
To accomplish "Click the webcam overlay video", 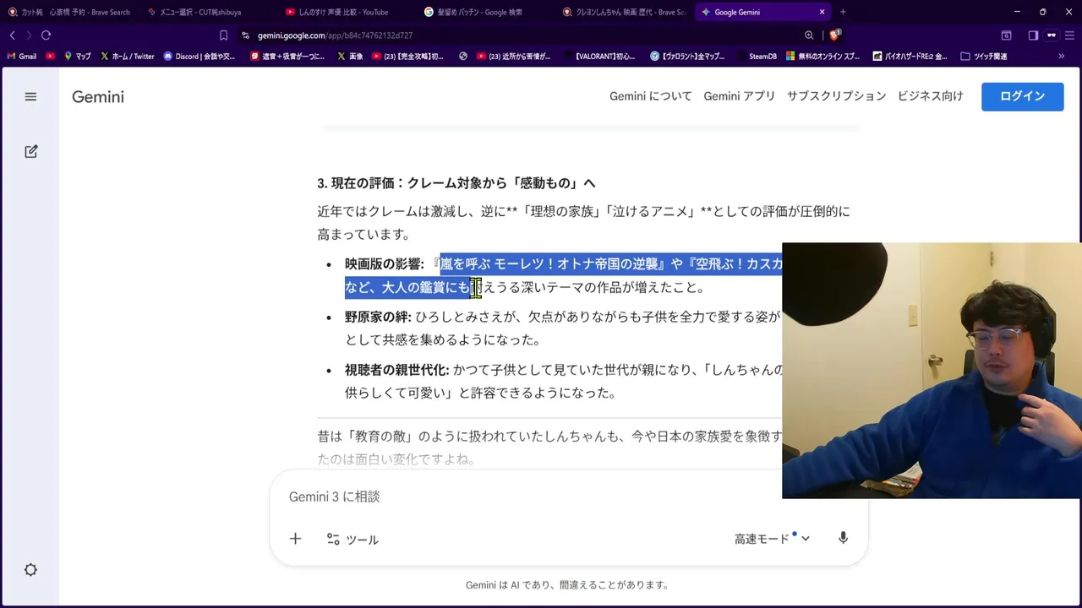I will [932, 371].
